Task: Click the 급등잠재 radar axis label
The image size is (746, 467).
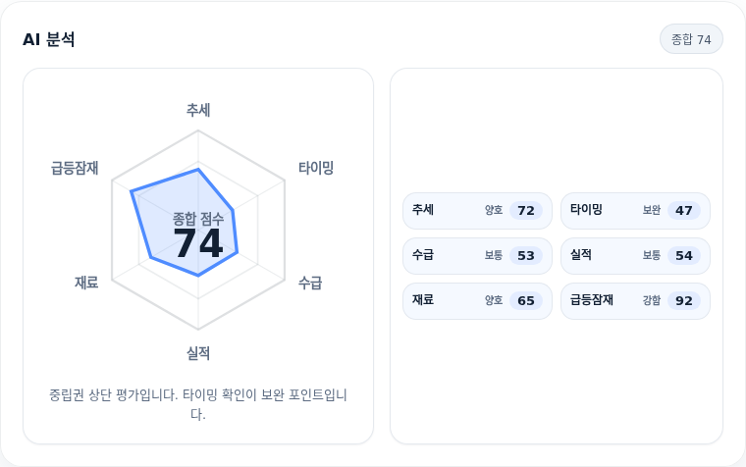Action: (75, 168)
